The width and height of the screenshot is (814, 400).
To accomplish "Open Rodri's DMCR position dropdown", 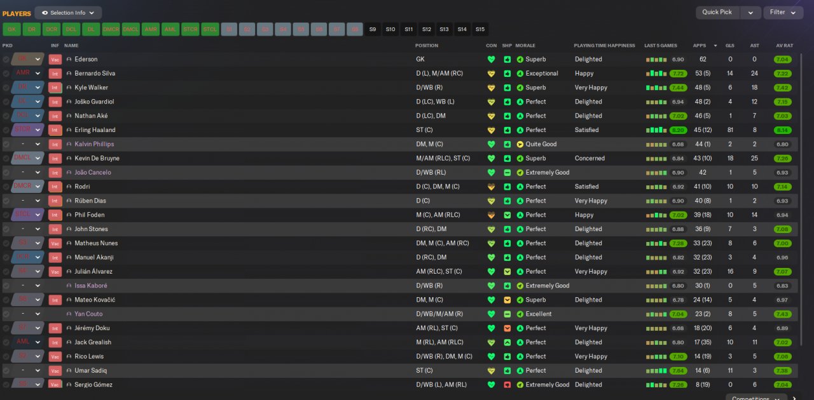I will 27,187.
